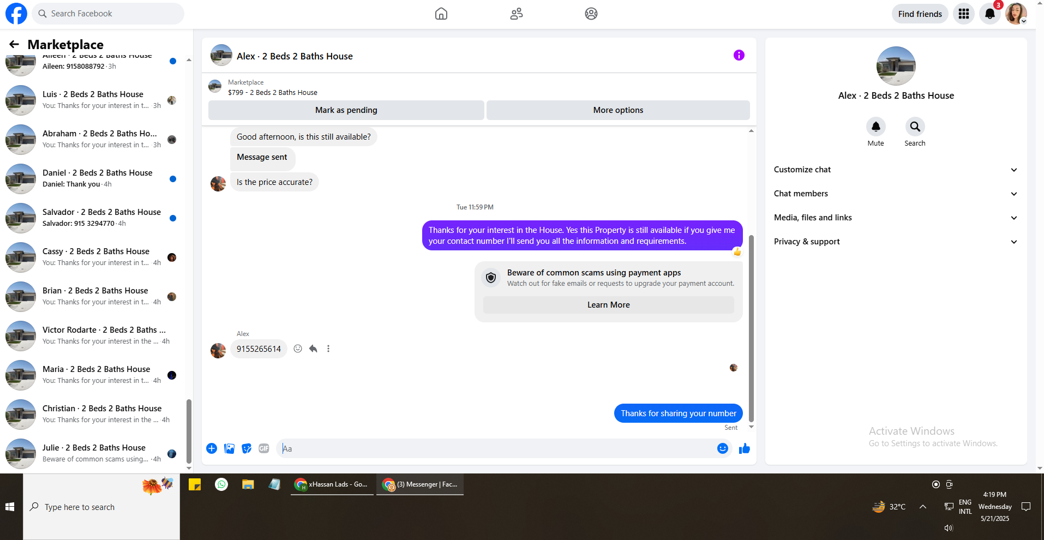
Task: Open the Home feed icon
Action: 441,14
